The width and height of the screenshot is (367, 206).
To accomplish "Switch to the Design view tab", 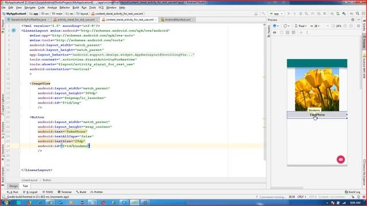I will pyautogui.click(x=13, y=186).
